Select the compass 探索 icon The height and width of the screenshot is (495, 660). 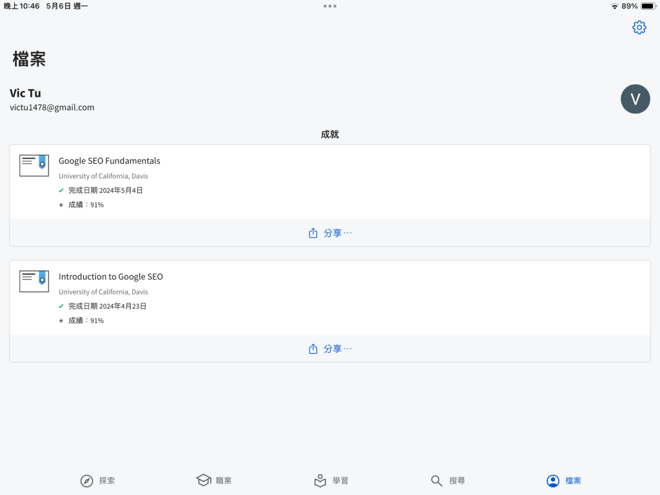pyautogui.click(x=87, y=481)
